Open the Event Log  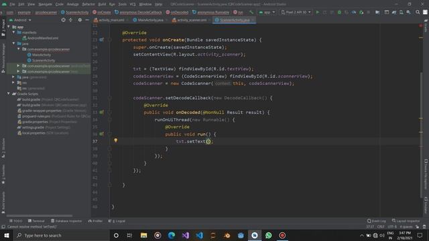(377, 221)
